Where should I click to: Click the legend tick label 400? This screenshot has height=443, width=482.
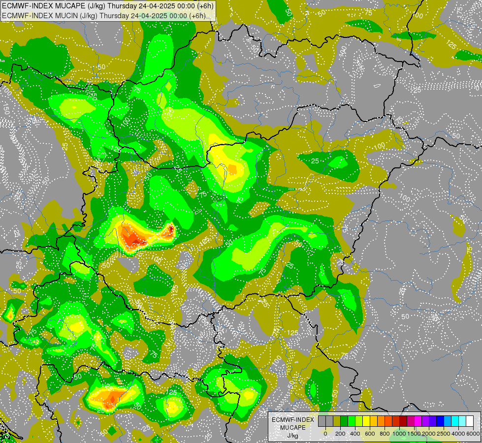(x=355, y=434)
